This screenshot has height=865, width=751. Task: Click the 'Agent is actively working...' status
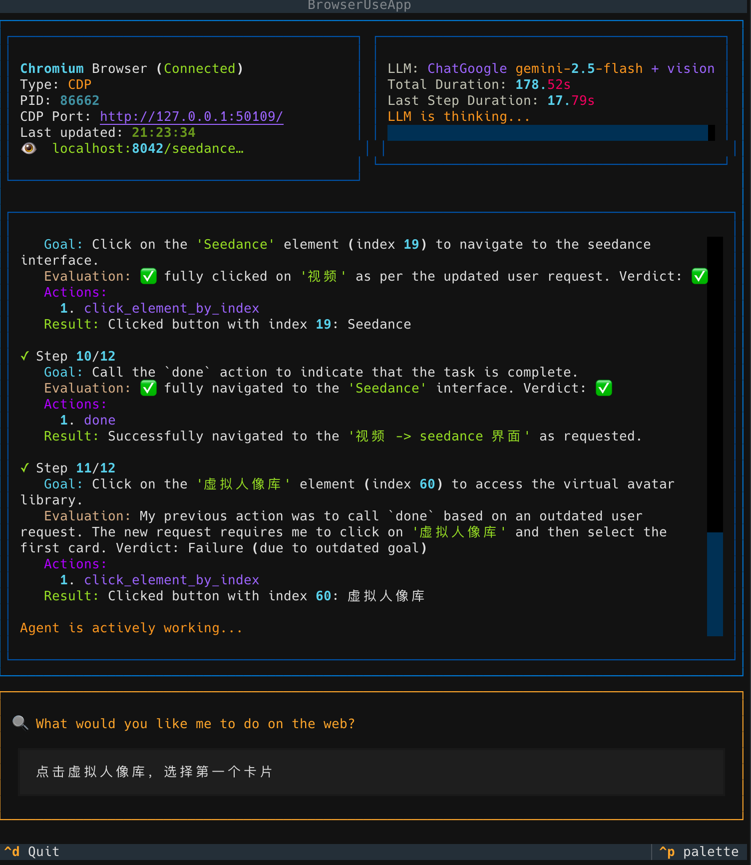(x=131, y=628)
